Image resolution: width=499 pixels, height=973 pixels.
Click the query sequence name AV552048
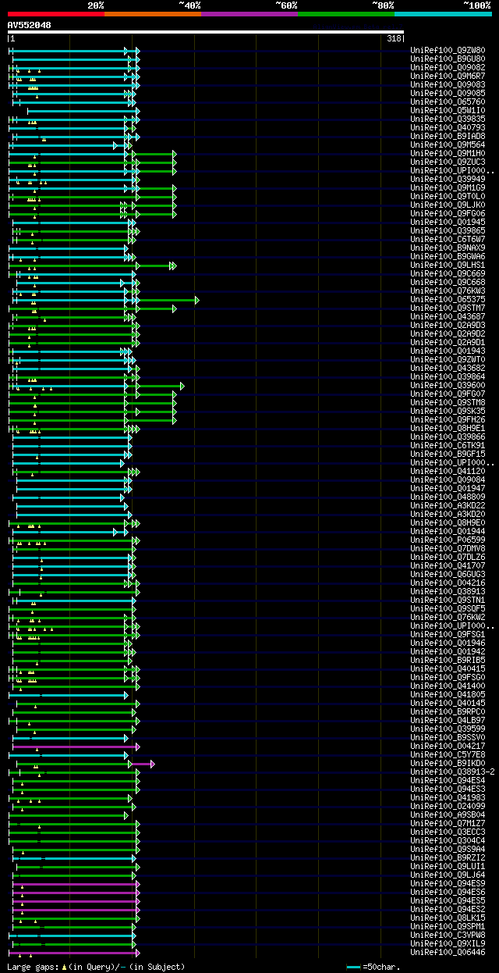pyautogui.click(x=29, y=25)
